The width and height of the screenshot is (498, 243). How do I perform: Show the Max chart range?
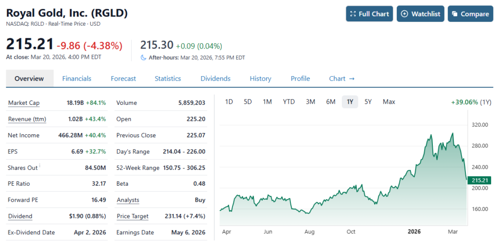(389, 102)
